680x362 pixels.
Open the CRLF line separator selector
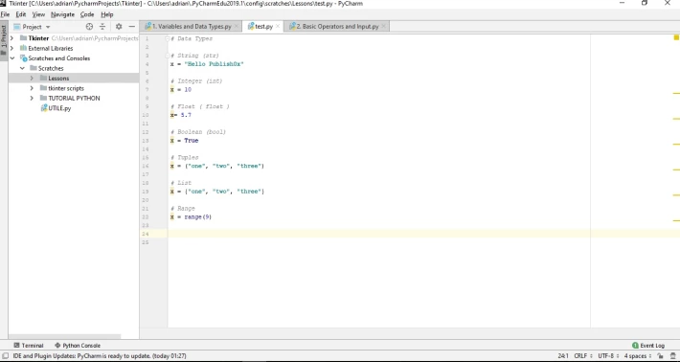pyautogui.click(x=583, y=356)
